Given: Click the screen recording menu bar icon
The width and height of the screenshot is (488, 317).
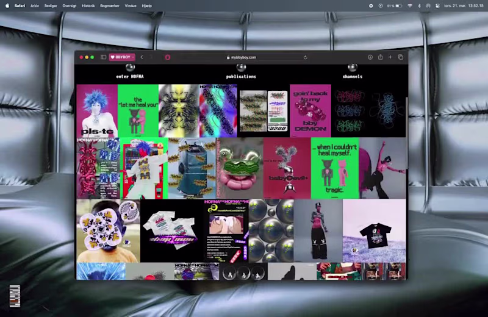Looking at the screenshot, I should coord(371,5).
